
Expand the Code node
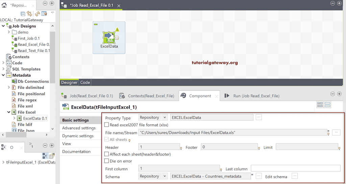3,63
